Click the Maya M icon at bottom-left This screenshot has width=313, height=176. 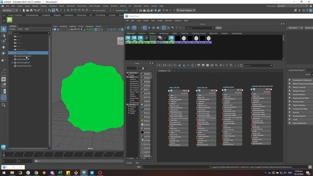click(x=3, y=147)
